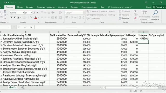Viewport: 166px width, 93px height.
Task: Click the Лист1 sheet tab
Action: (x=12, y=87)
